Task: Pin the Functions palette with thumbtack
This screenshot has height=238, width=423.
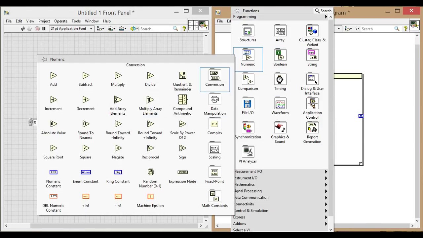Action: tap(237, 11)
